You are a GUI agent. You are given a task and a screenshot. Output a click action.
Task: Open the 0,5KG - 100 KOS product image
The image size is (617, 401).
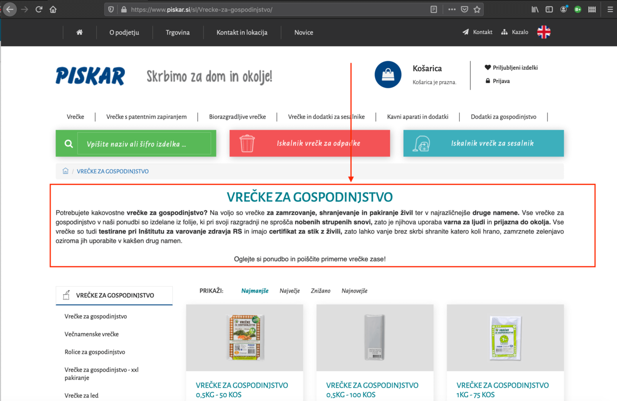(x=375, y=338)
